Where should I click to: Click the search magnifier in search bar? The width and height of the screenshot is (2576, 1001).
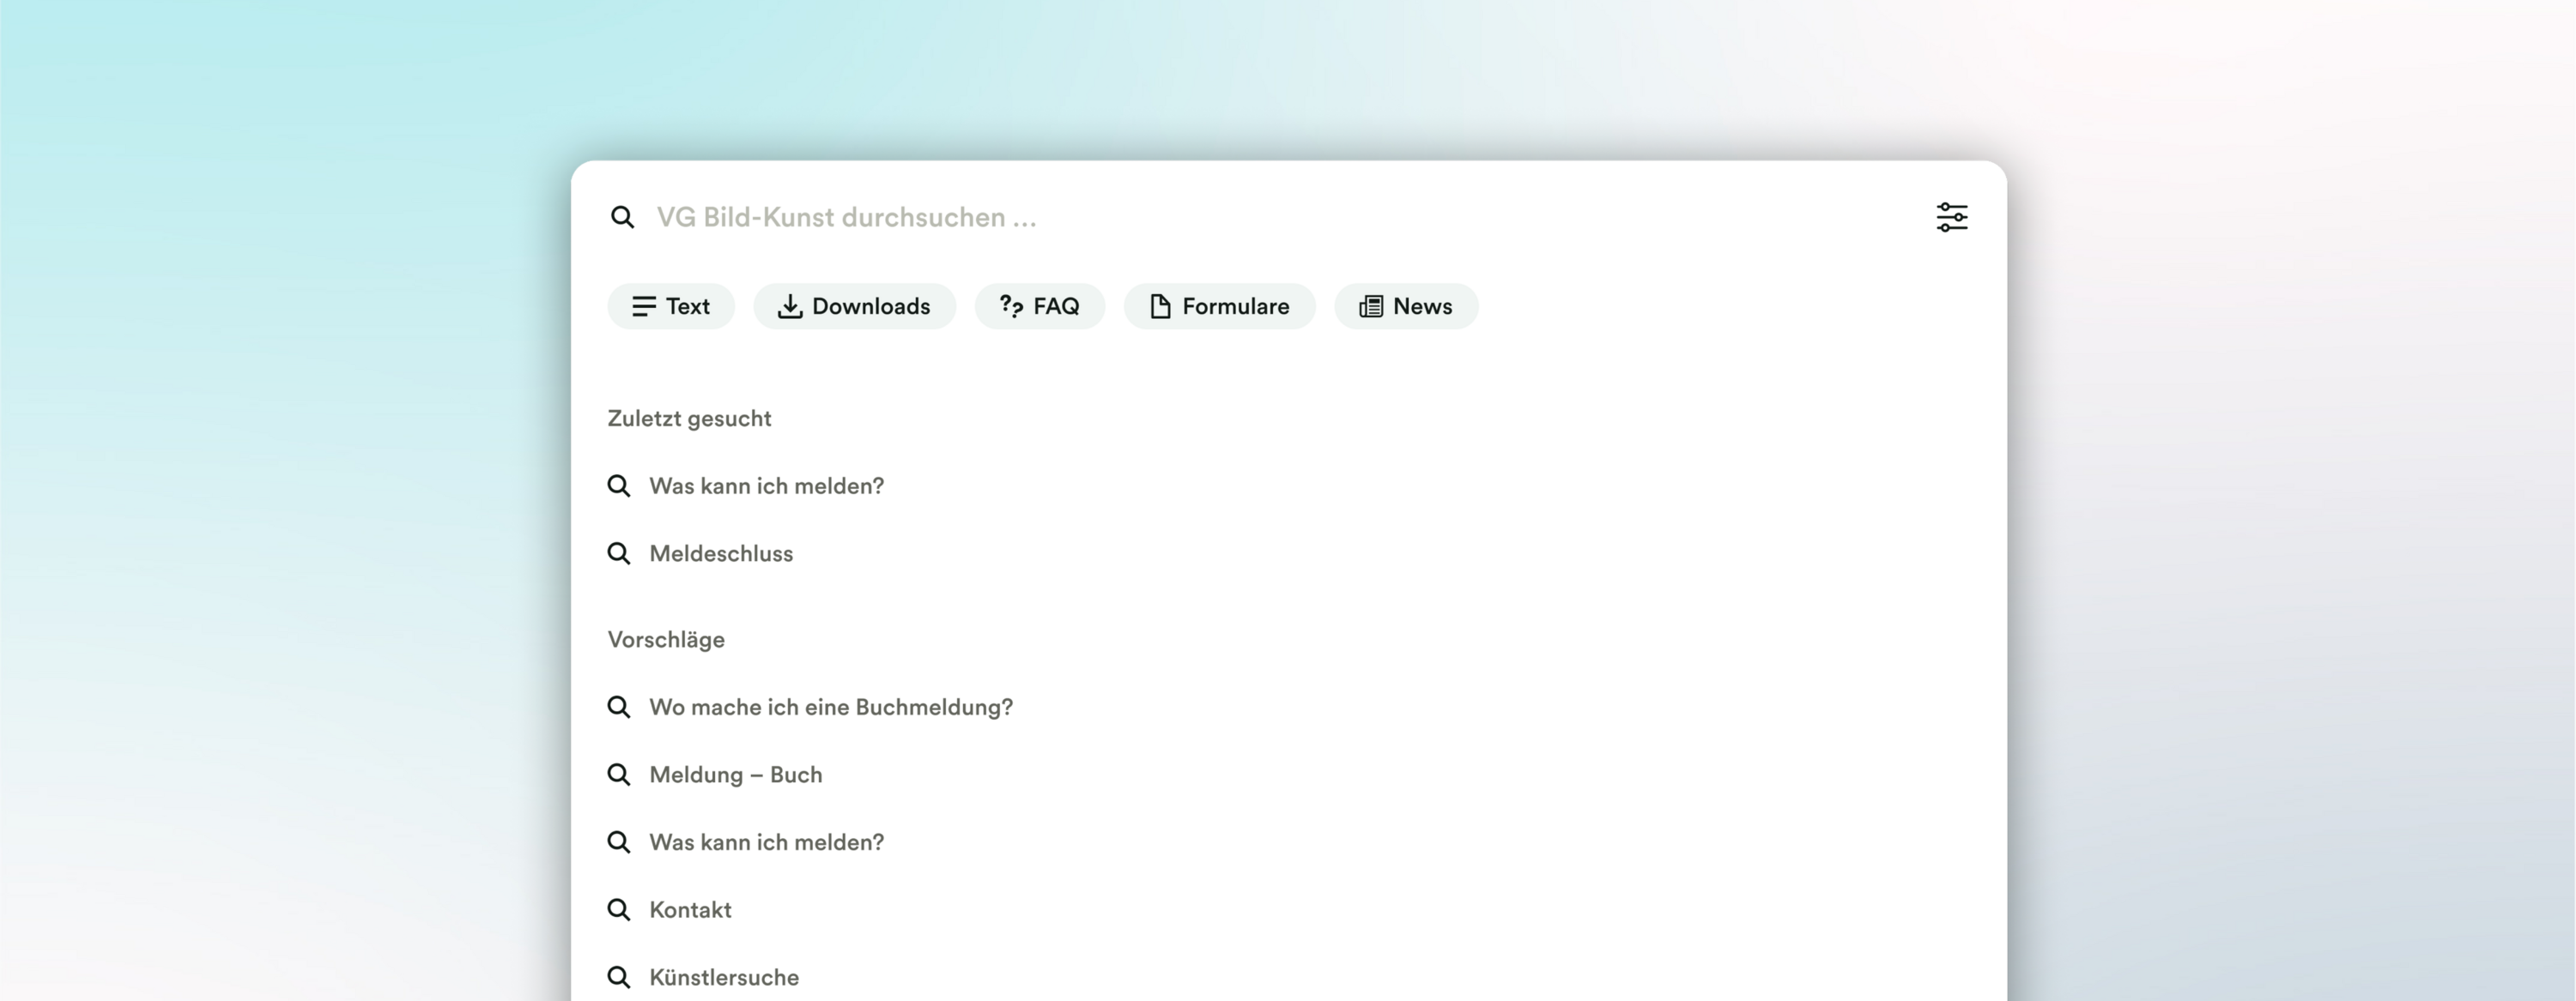(622, 217)
